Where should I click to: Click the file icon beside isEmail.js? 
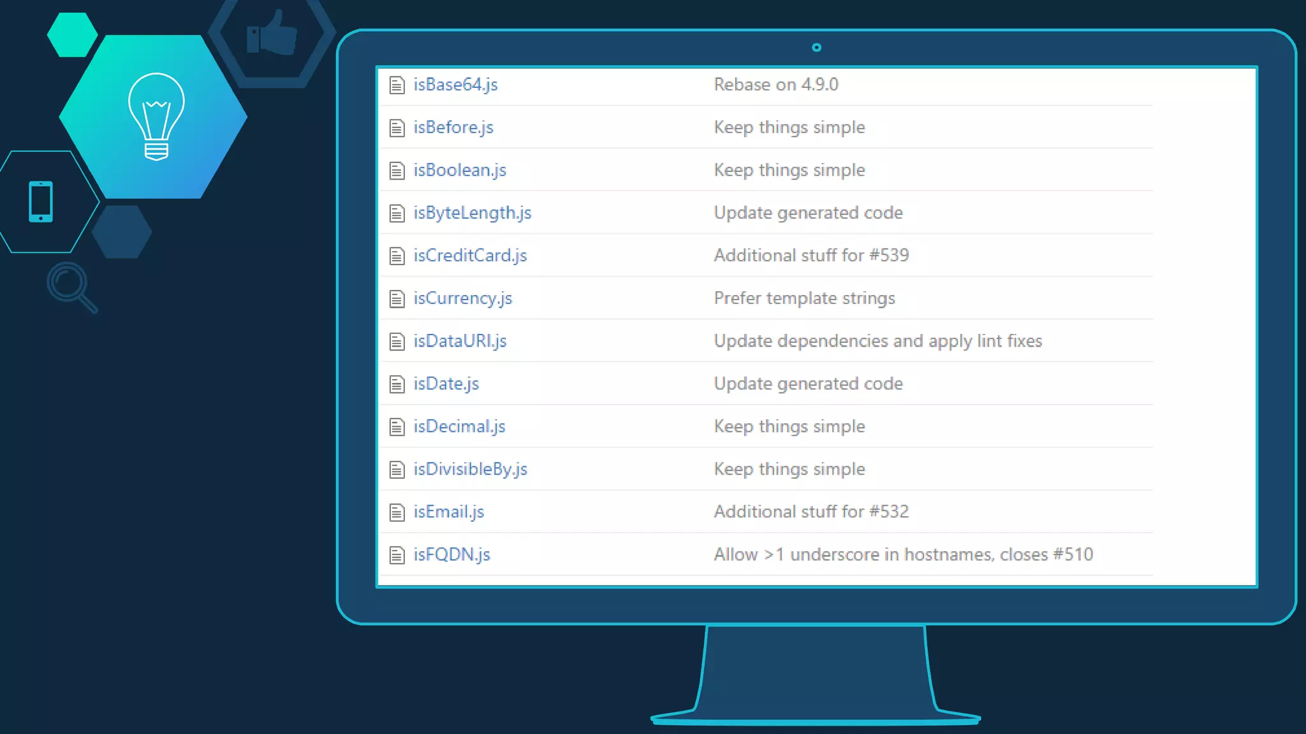coord(397,512)
